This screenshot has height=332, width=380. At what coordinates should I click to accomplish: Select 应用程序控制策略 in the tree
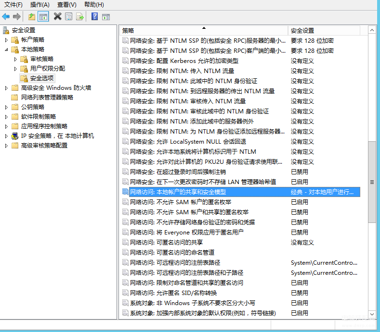point(44,126)
